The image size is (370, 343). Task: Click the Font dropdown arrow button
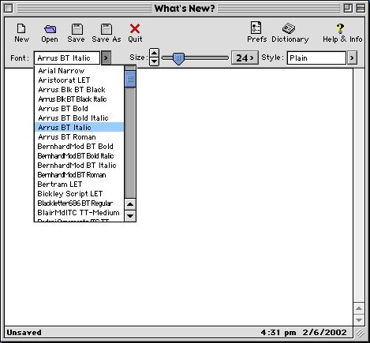(106, 58)
